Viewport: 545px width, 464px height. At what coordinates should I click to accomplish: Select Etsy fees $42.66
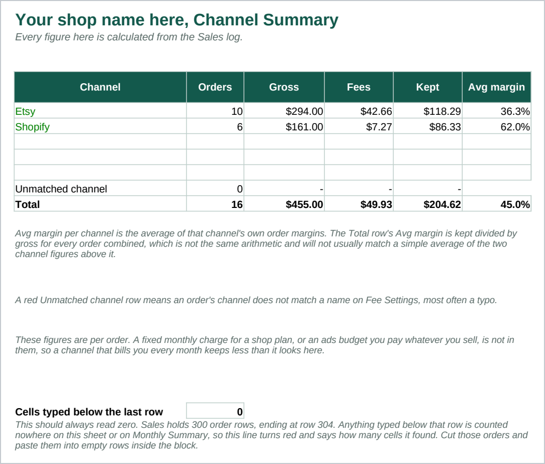click(359, 111)
